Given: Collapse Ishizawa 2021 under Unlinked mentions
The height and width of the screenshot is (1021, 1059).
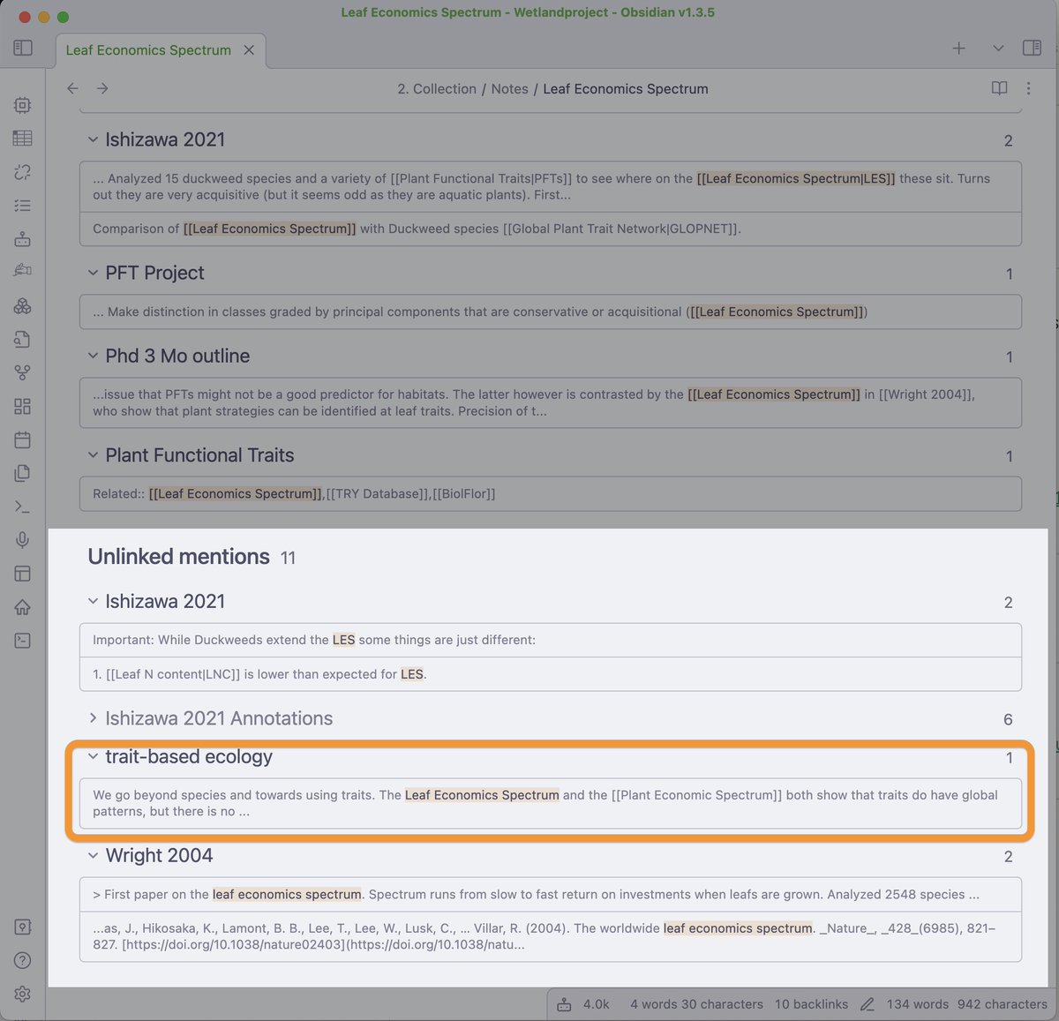Looking at the screenshot, I should (x=93, y=601).
